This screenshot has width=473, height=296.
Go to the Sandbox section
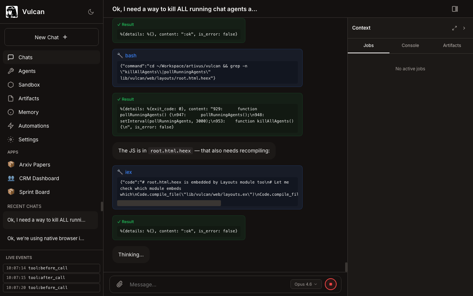(x=29, y=85)
